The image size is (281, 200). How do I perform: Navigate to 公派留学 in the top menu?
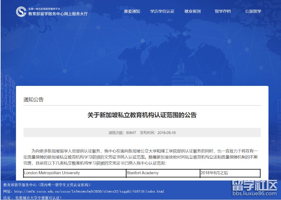pos(253,11)
